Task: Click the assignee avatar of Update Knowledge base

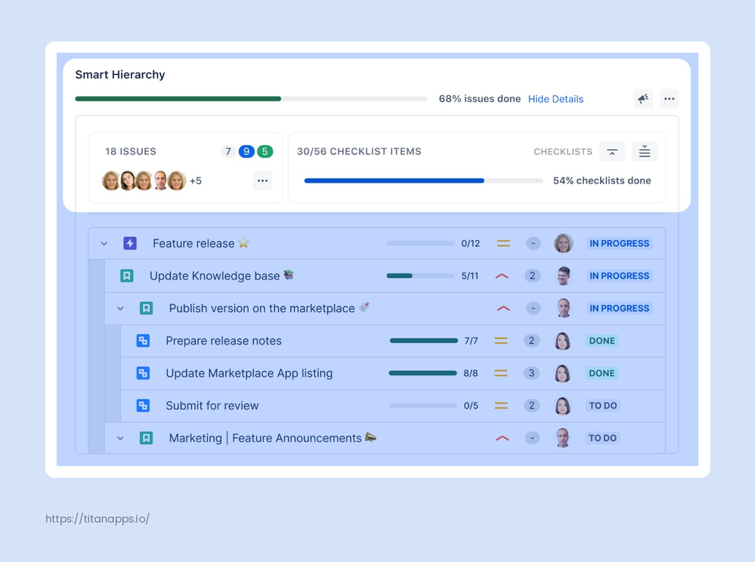Action: coord(563,276)
